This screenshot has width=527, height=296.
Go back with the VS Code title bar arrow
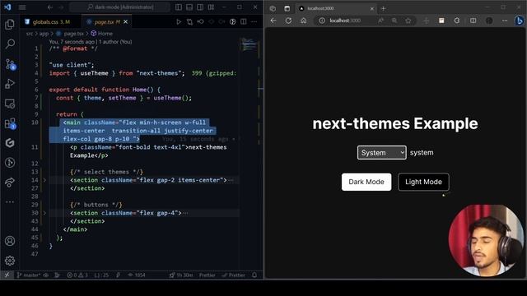coord(49,7)
